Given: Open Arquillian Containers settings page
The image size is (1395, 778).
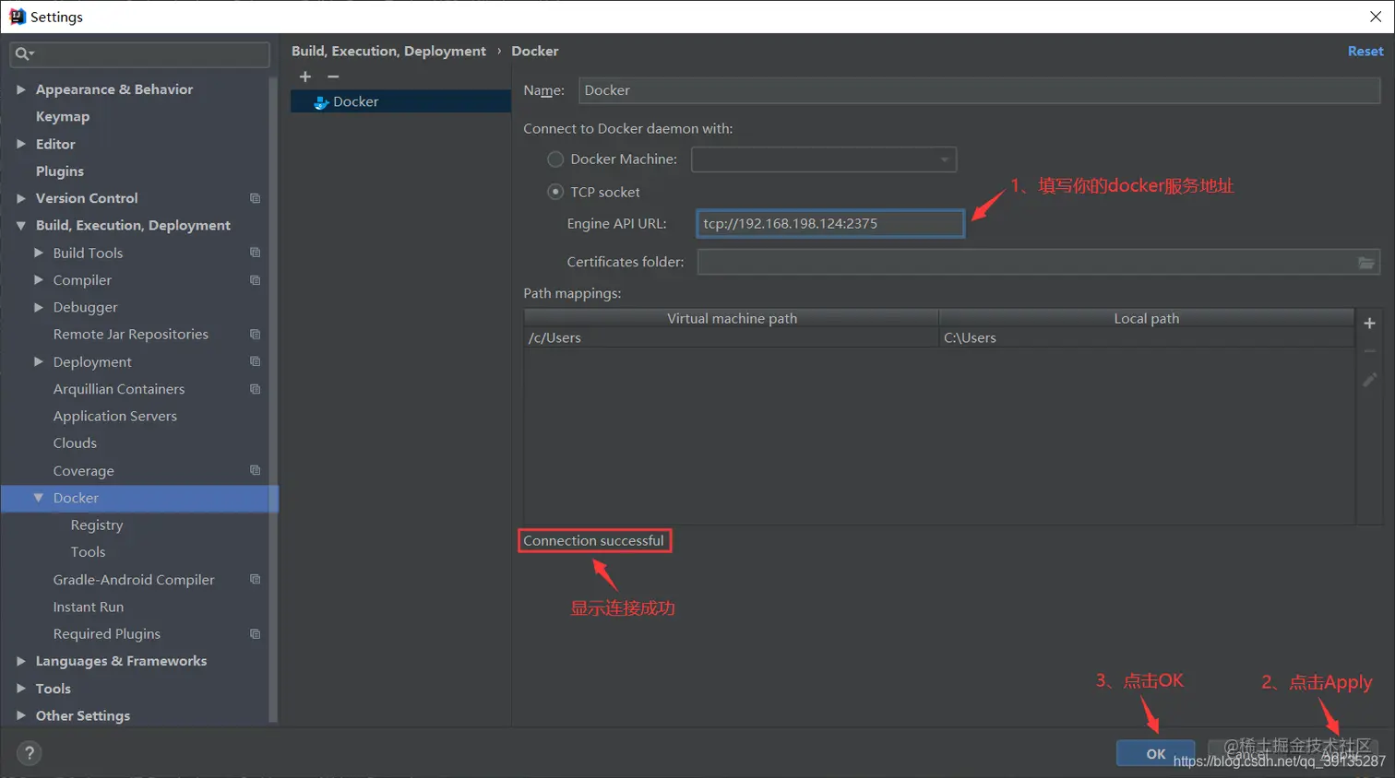Looking at the screenshot, I should point(118,389).
